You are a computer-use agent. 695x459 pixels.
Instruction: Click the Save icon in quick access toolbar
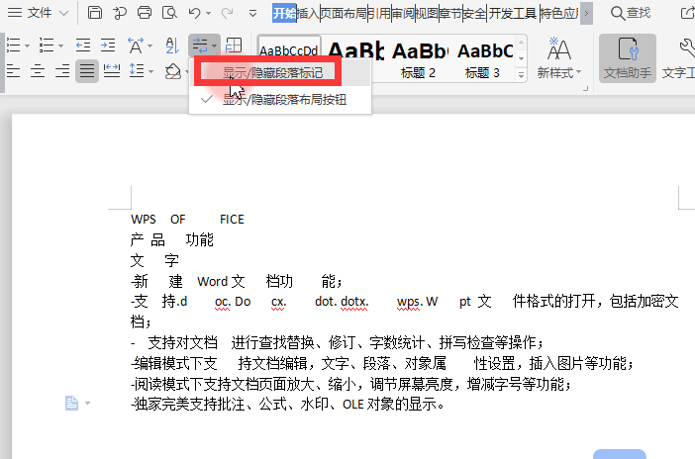[95, 13]
